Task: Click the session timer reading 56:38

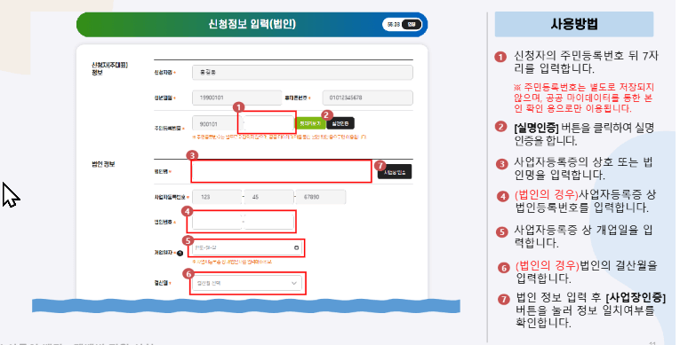Action: [394, 25]
